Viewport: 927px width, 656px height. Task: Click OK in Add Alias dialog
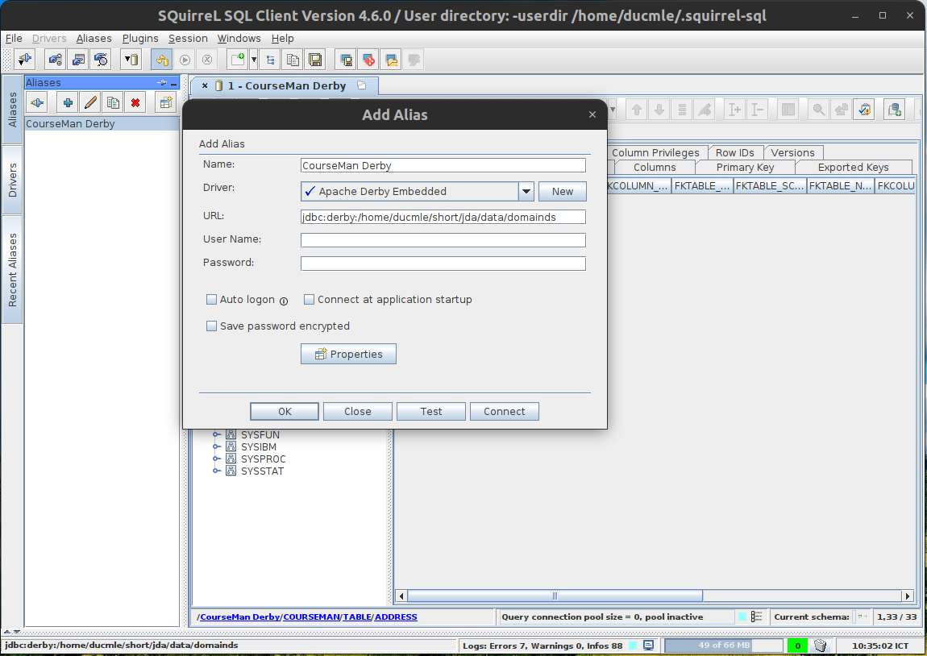coord(285,411)
